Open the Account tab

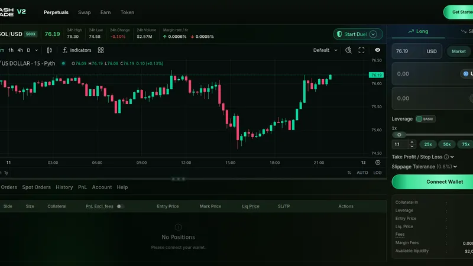pyautogui.click(x=102, y=187)
